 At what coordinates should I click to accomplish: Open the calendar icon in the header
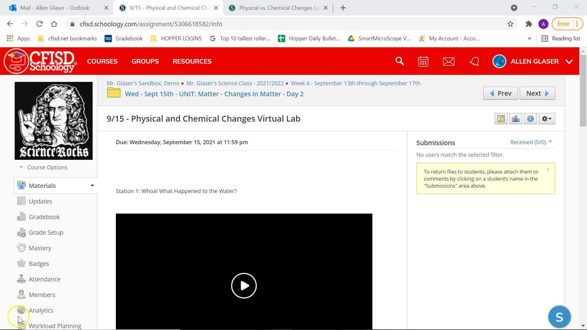point(423,61)
